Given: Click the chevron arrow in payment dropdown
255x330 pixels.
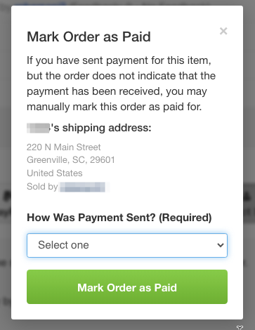Looking at the screenshot, I should tap(221, 245).
